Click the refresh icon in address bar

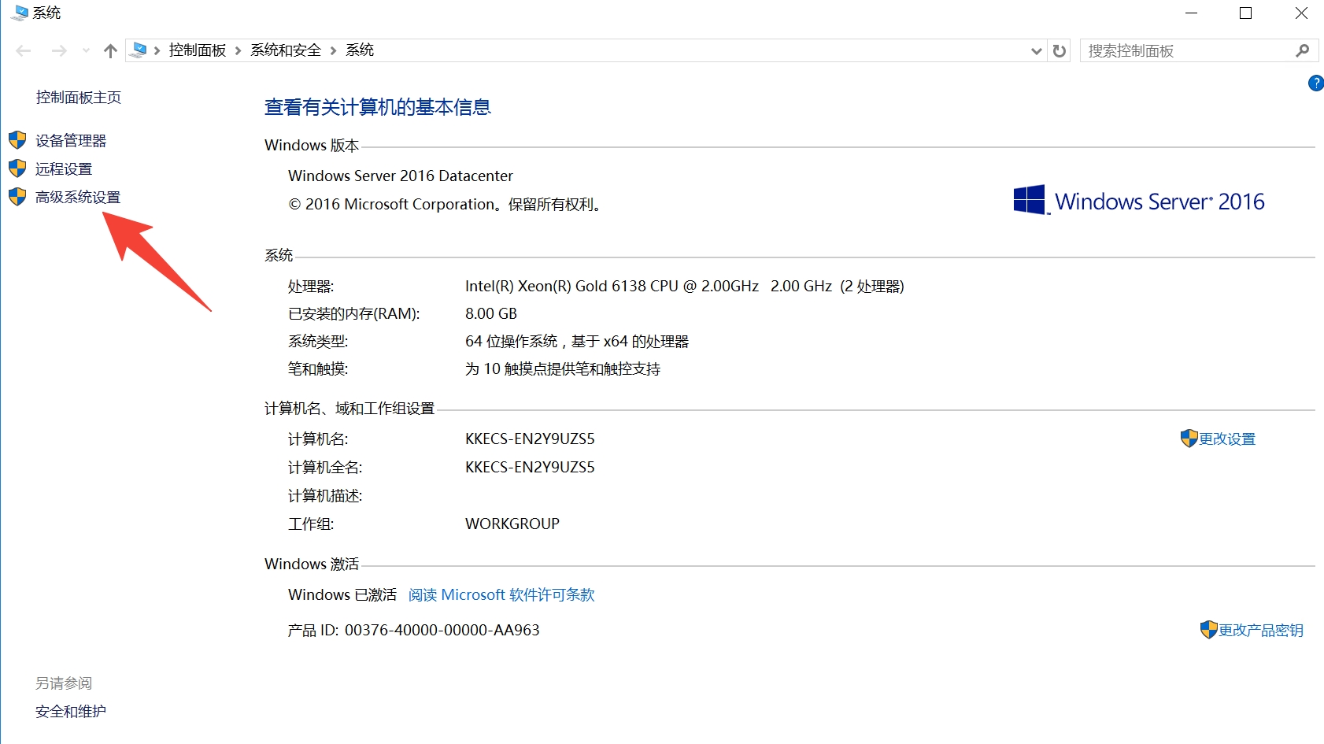click(x=1060, y=51)
